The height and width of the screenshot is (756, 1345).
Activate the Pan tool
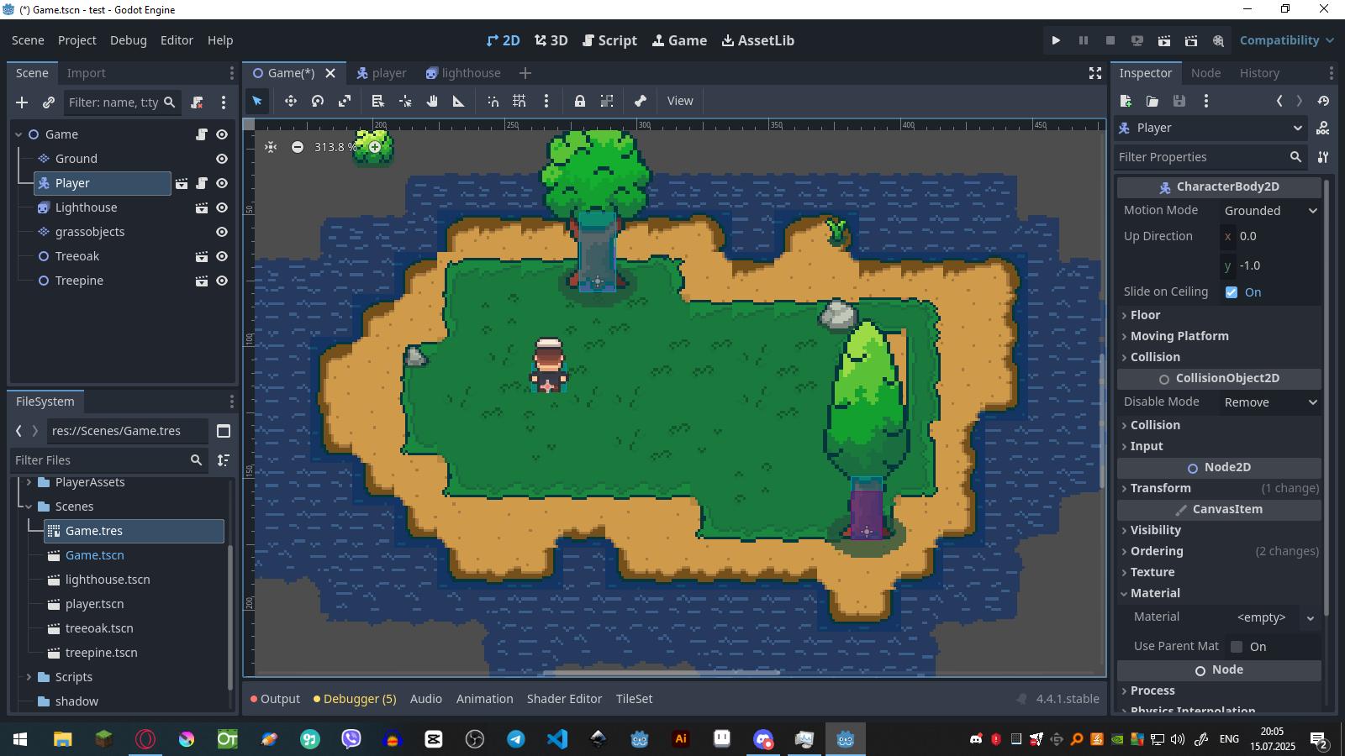point(431,101)
